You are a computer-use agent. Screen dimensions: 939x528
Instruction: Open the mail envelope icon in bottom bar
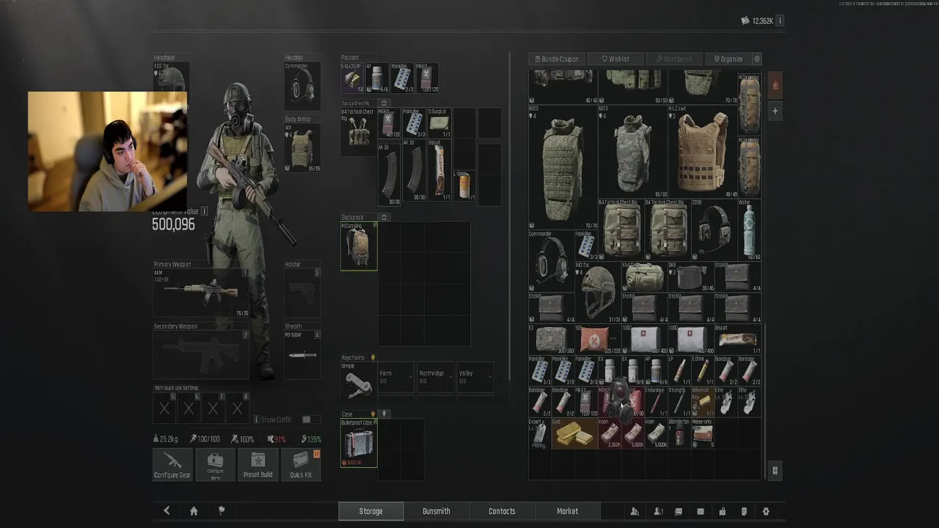click(700, 511)
